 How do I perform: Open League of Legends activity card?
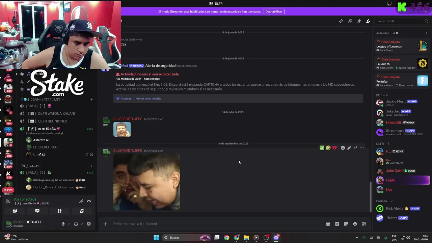point(402,46)
